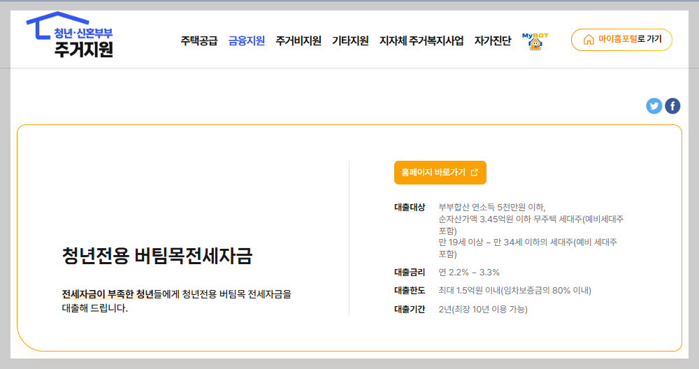Viewport: 699px width, 369px height.
Task: Click the 대출금리 label
Action: [409, 273]
